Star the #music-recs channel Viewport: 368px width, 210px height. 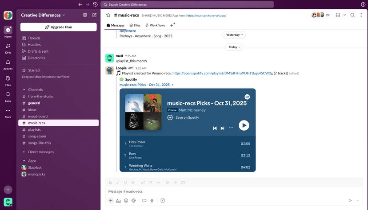pos(108,15)
